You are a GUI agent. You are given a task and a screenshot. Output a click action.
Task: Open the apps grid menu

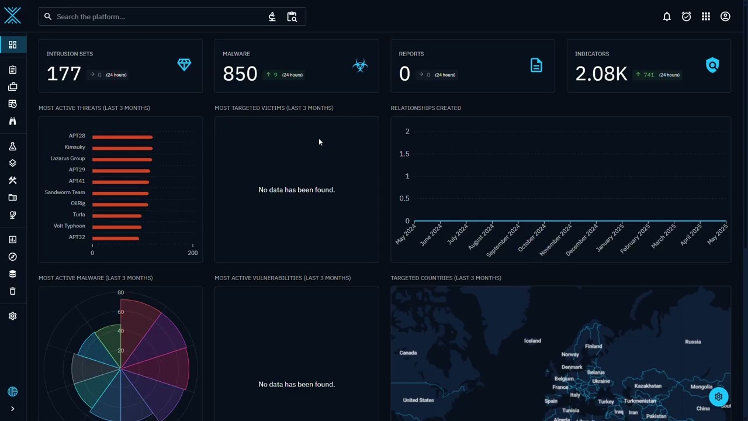coord(706,16)
